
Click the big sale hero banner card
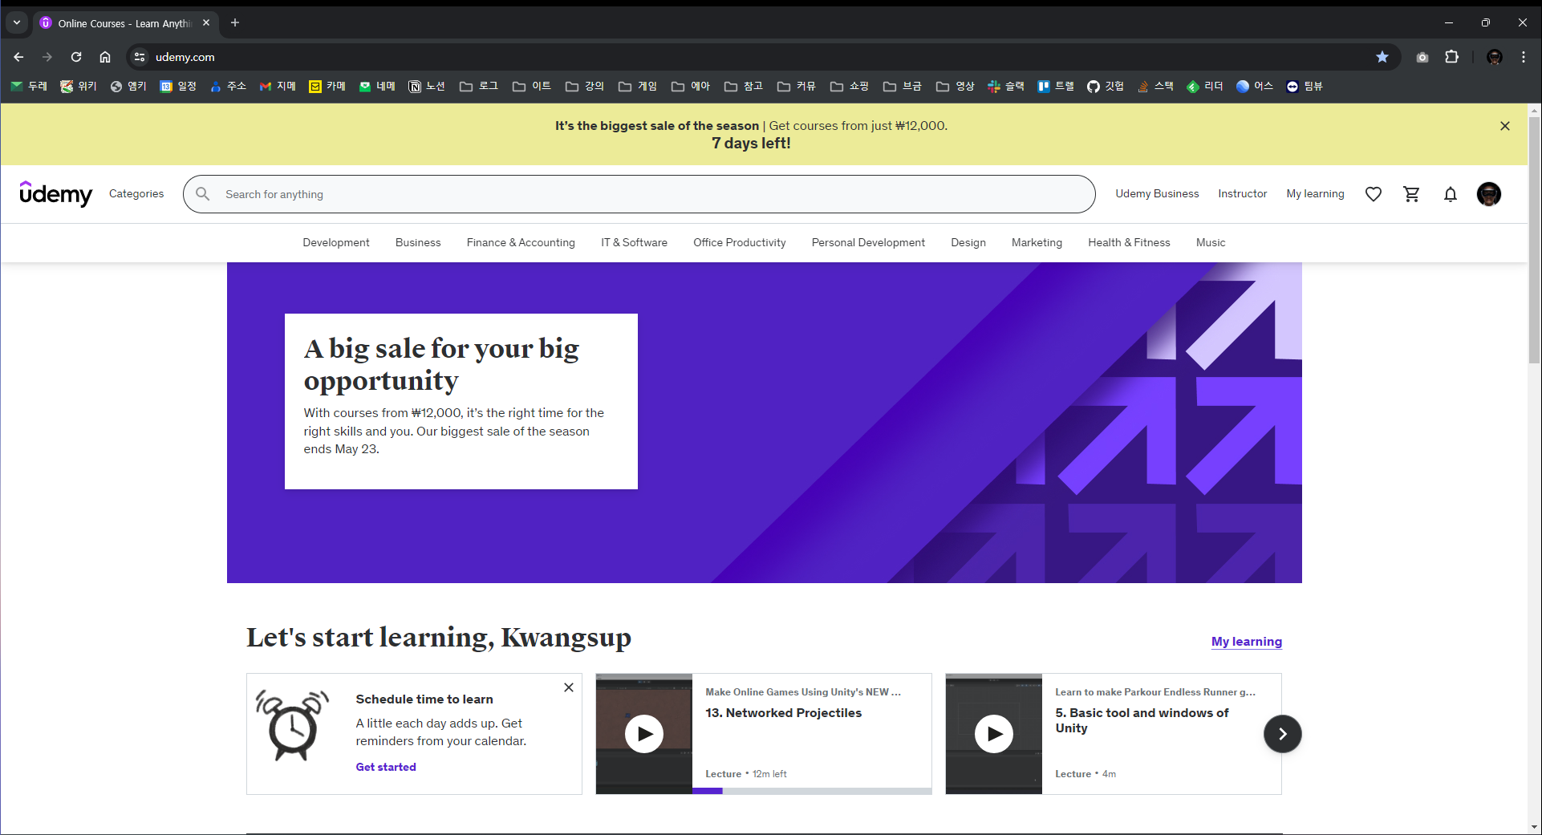461,401
